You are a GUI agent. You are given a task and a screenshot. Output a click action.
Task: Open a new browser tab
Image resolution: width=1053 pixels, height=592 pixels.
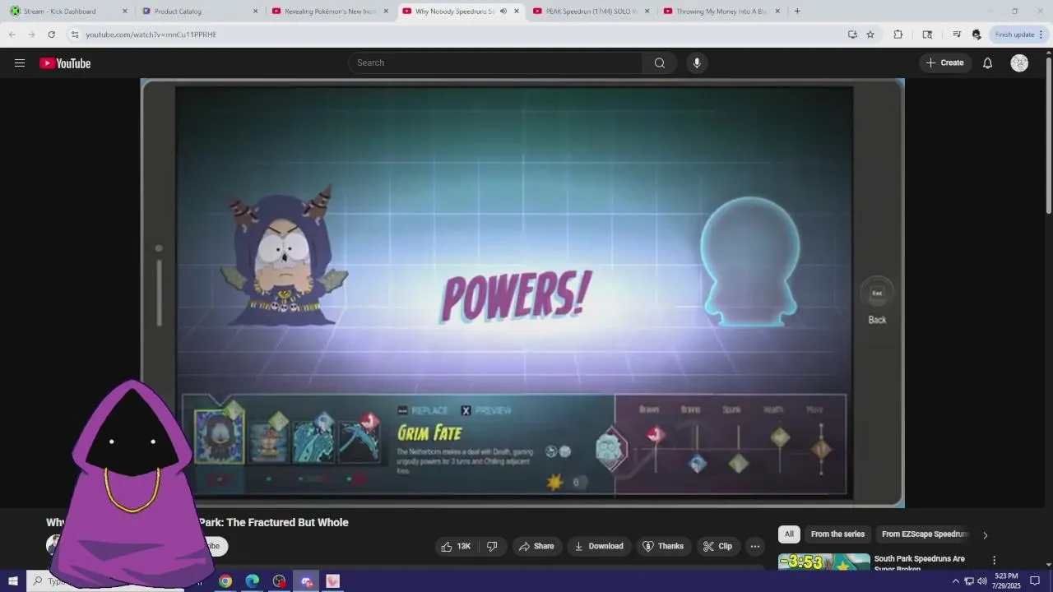(x=797, y=12)
